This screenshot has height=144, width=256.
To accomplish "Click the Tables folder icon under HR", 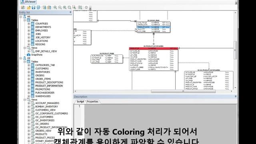I will 28,20.
